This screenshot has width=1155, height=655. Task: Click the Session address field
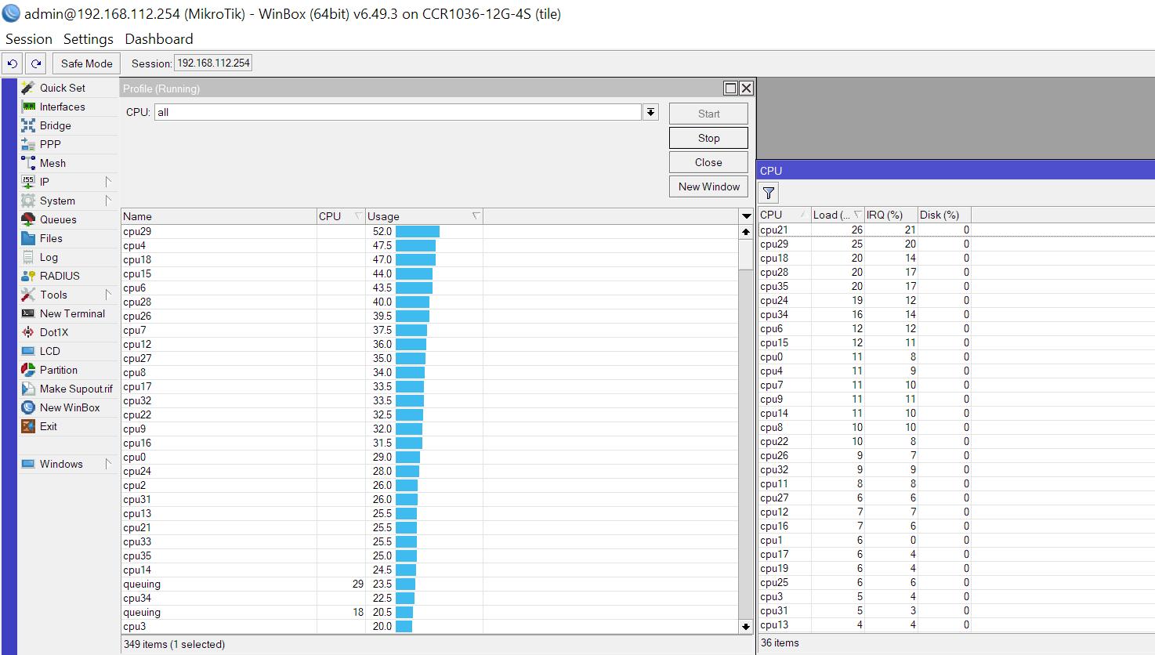(x=213, y=63)
